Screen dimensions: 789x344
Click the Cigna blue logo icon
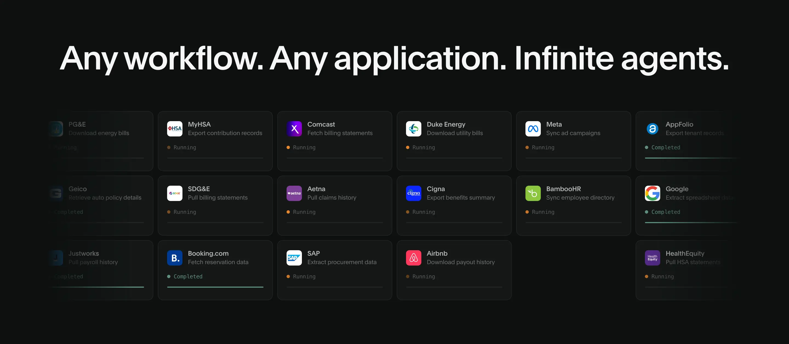click(413, 193)
